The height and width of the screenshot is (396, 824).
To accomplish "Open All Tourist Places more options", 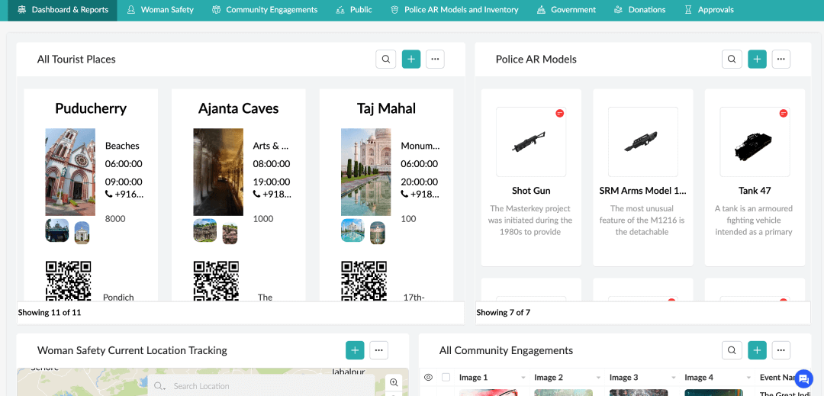I will pos(435,60).
